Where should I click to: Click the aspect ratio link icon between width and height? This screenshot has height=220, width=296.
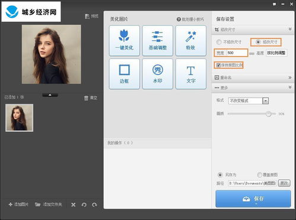pyautogui.click(x=252, y=53)
